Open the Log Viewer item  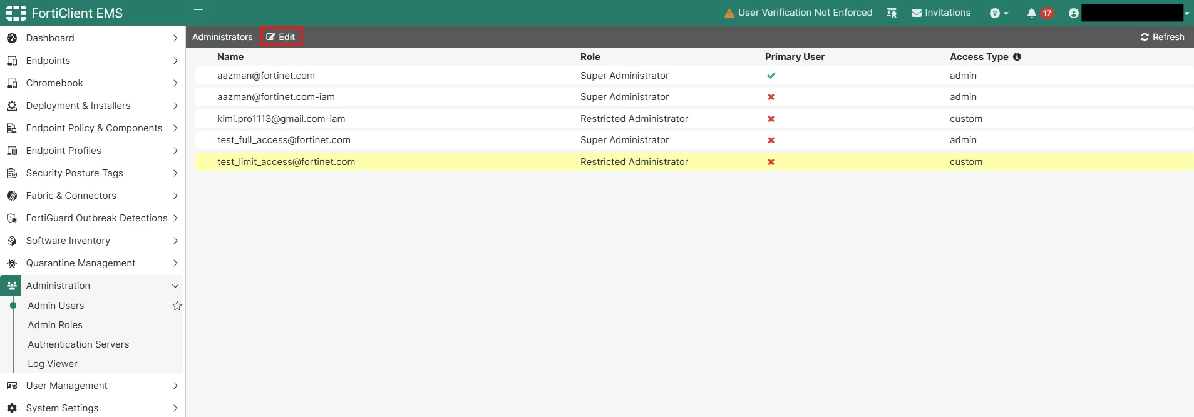click(x=53, y=364)
